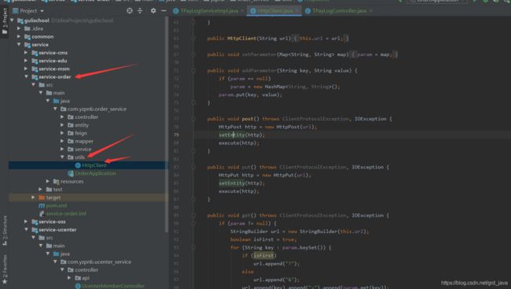Select the HttpClient.java editor tab
Viewport: 511px width, 289px height.
274,11
